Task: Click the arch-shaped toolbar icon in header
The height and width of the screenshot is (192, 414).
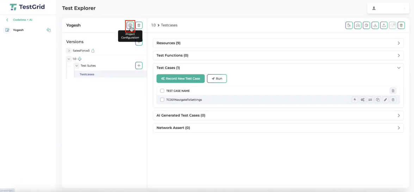Action: pyautogui.click(x=358, y=25)
